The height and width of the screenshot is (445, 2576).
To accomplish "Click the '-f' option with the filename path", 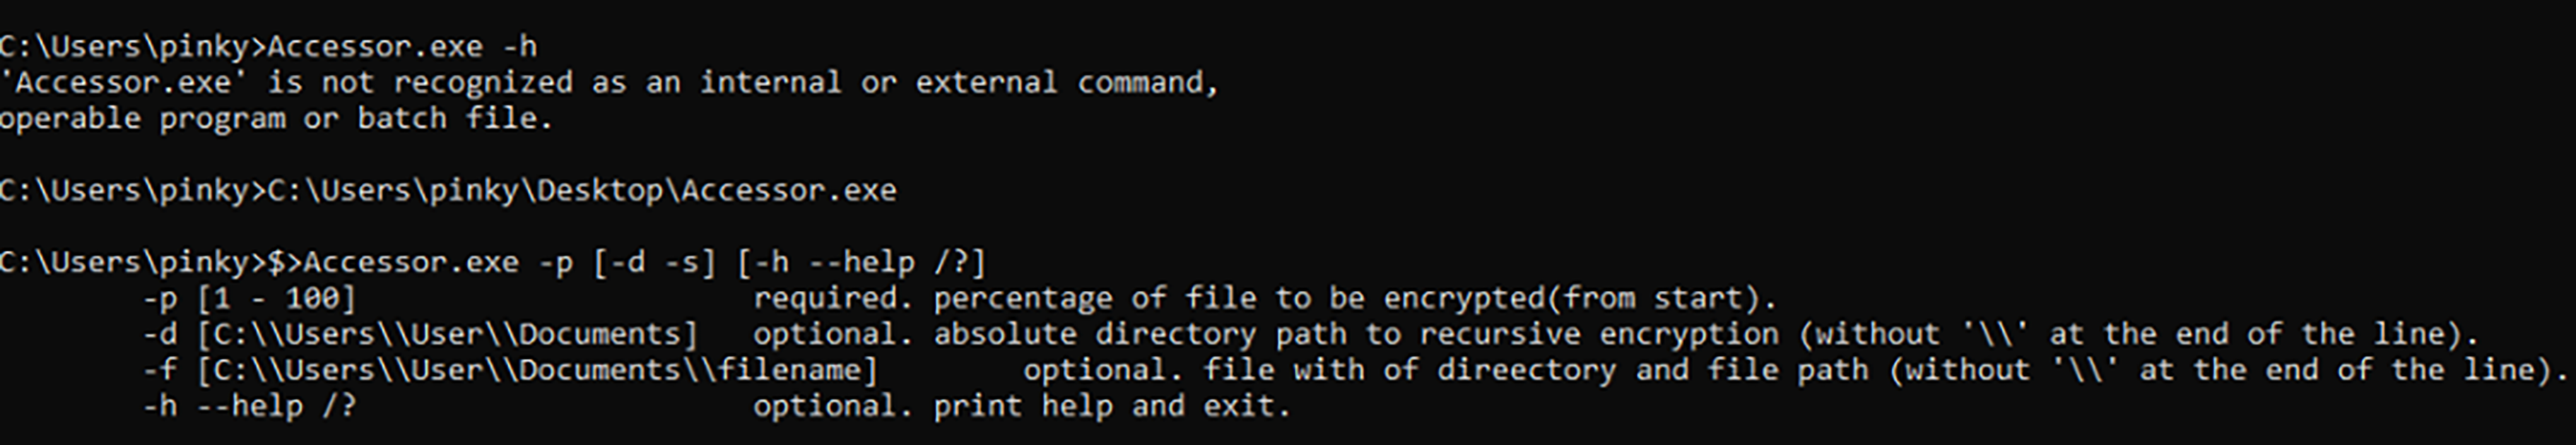I will [x=510, y=371].
